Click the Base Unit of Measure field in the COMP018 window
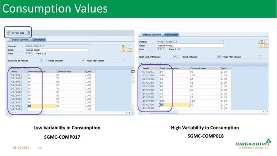This screenshot has height=156, width=277. 176,57
